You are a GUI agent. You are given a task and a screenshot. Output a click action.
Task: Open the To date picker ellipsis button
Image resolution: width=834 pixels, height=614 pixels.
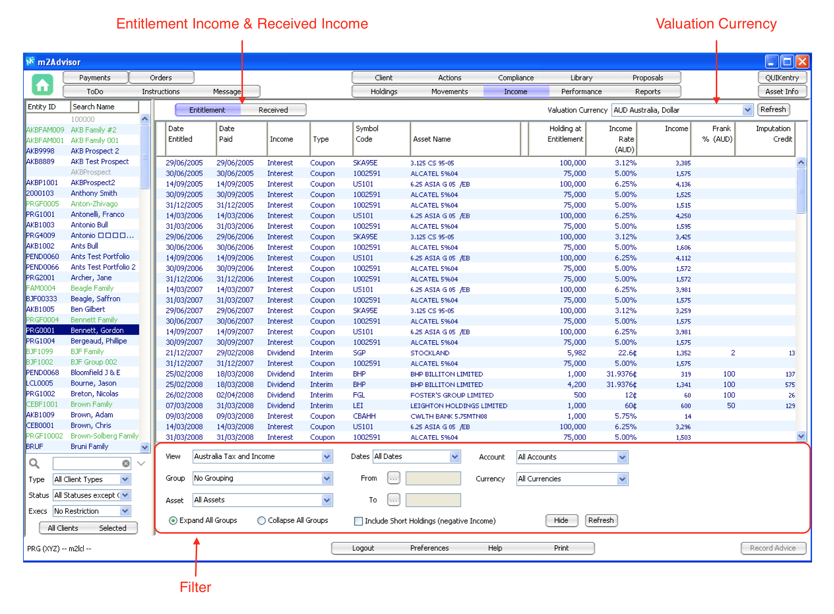(x=393, y=500)
